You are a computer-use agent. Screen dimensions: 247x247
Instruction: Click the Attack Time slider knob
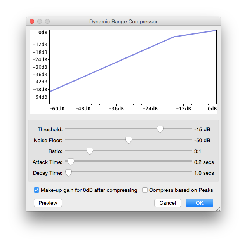(x=71, y=162)
